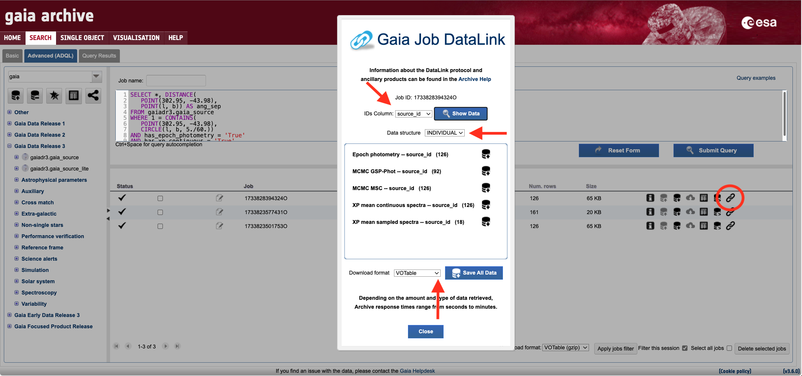
Task: Download results of job 1733828394324O
Action: tap(677, 198)
